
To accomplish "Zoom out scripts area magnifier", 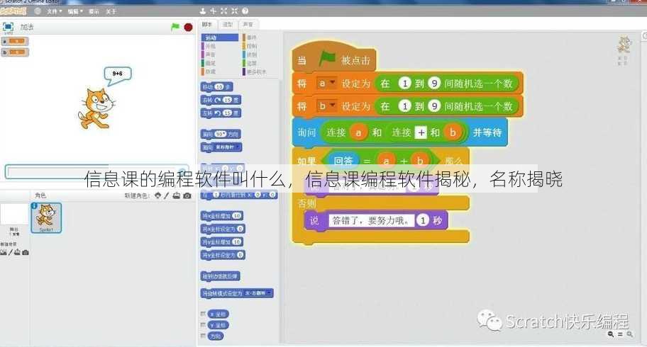I will coord(610,334).
